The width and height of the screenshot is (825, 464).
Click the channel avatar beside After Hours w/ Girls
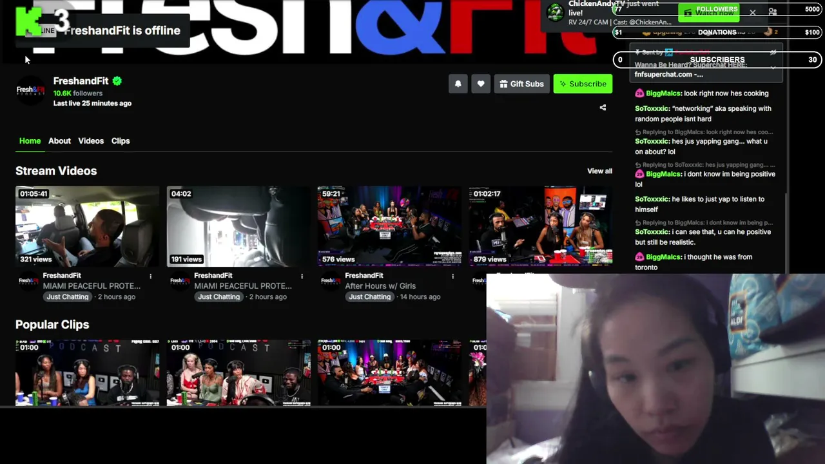(330, 280)
